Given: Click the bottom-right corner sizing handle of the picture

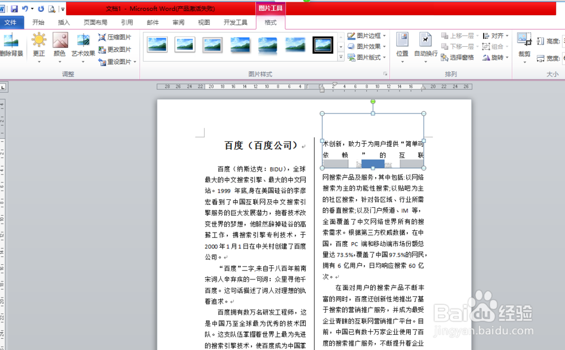Looking at the screenshot, I should pyautogui.click(x=424, y=168).
